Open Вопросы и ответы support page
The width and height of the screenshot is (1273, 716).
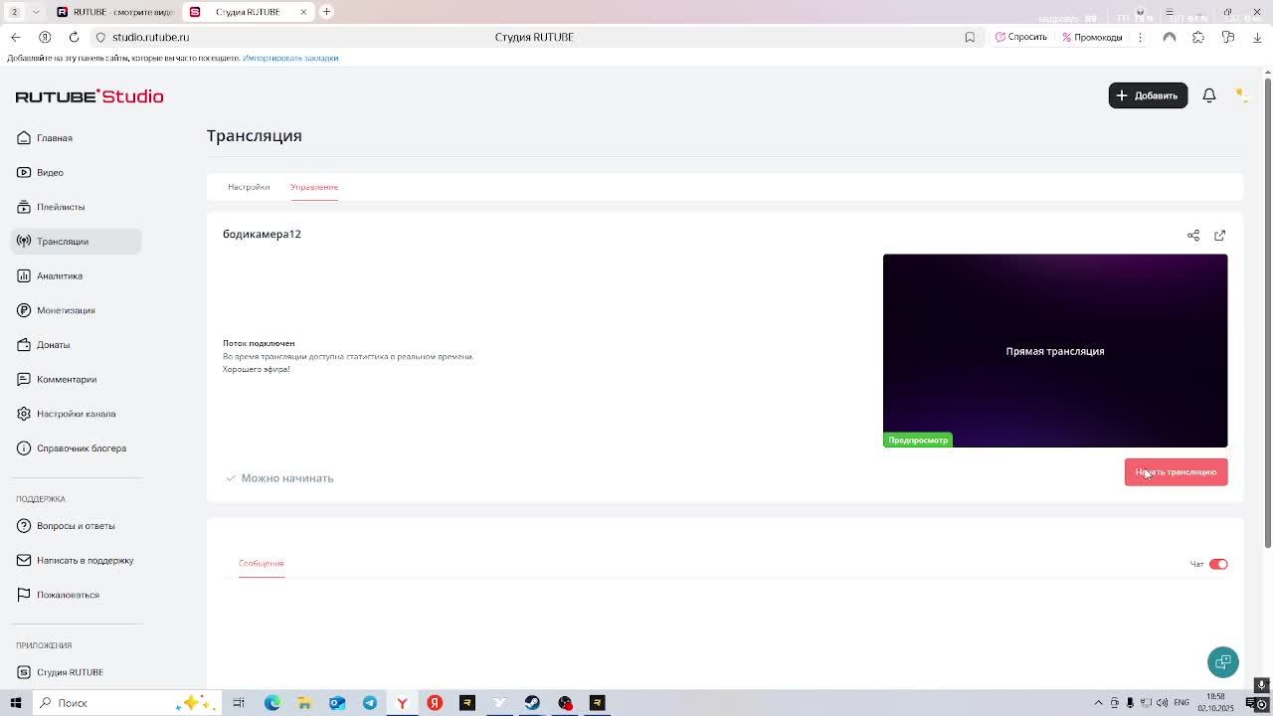click(x=76, y=526)
